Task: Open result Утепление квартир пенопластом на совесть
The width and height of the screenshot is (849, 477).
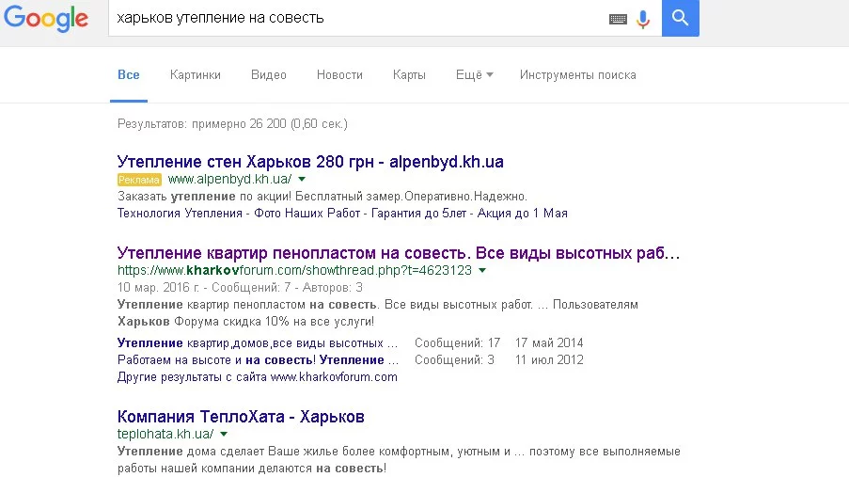Action: pos(399,253)
